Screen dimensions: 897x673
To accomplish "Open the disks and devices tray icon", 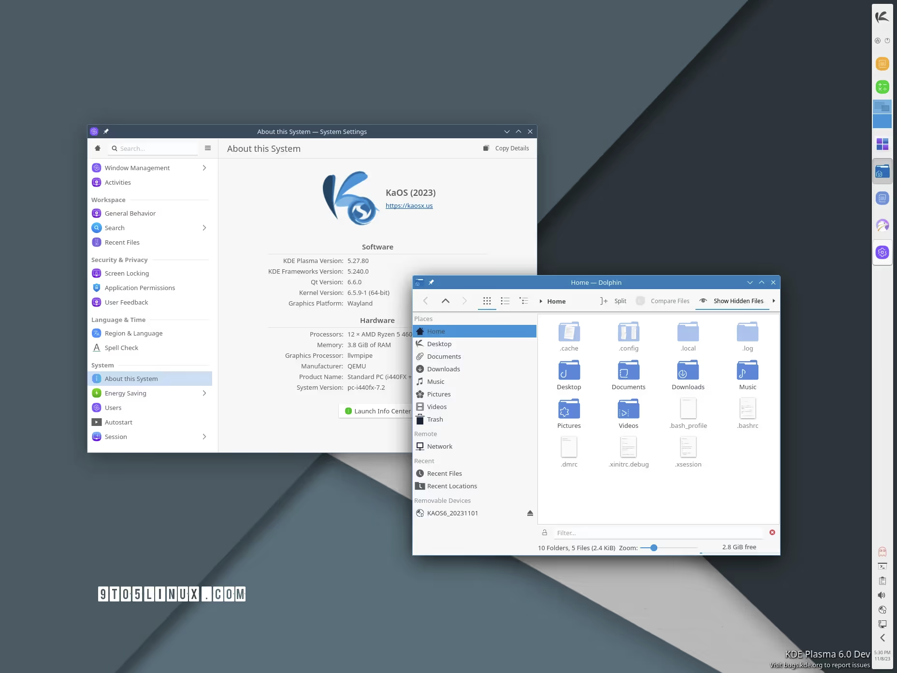I will point(882,610).
